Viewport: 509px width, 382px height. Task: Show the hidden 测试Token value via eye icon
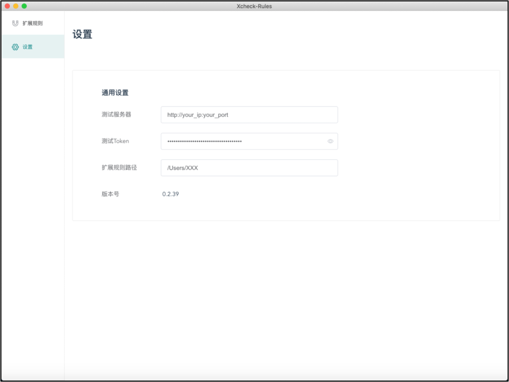pyautogui.click(x=330, y=141)
